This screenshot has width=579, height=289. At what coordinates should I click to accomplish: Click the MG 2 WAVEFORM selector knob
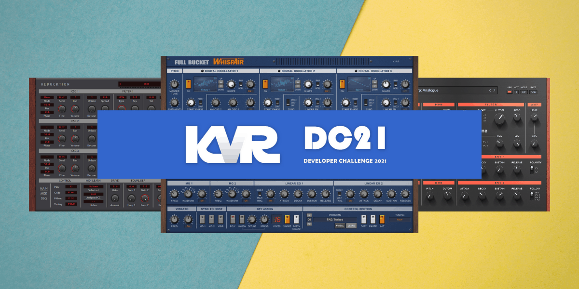(x=232, y=194)
